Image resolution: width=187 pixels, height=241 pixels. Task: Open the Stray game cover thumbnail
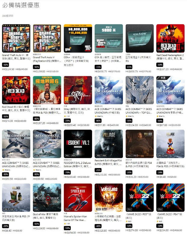[78, 90]
